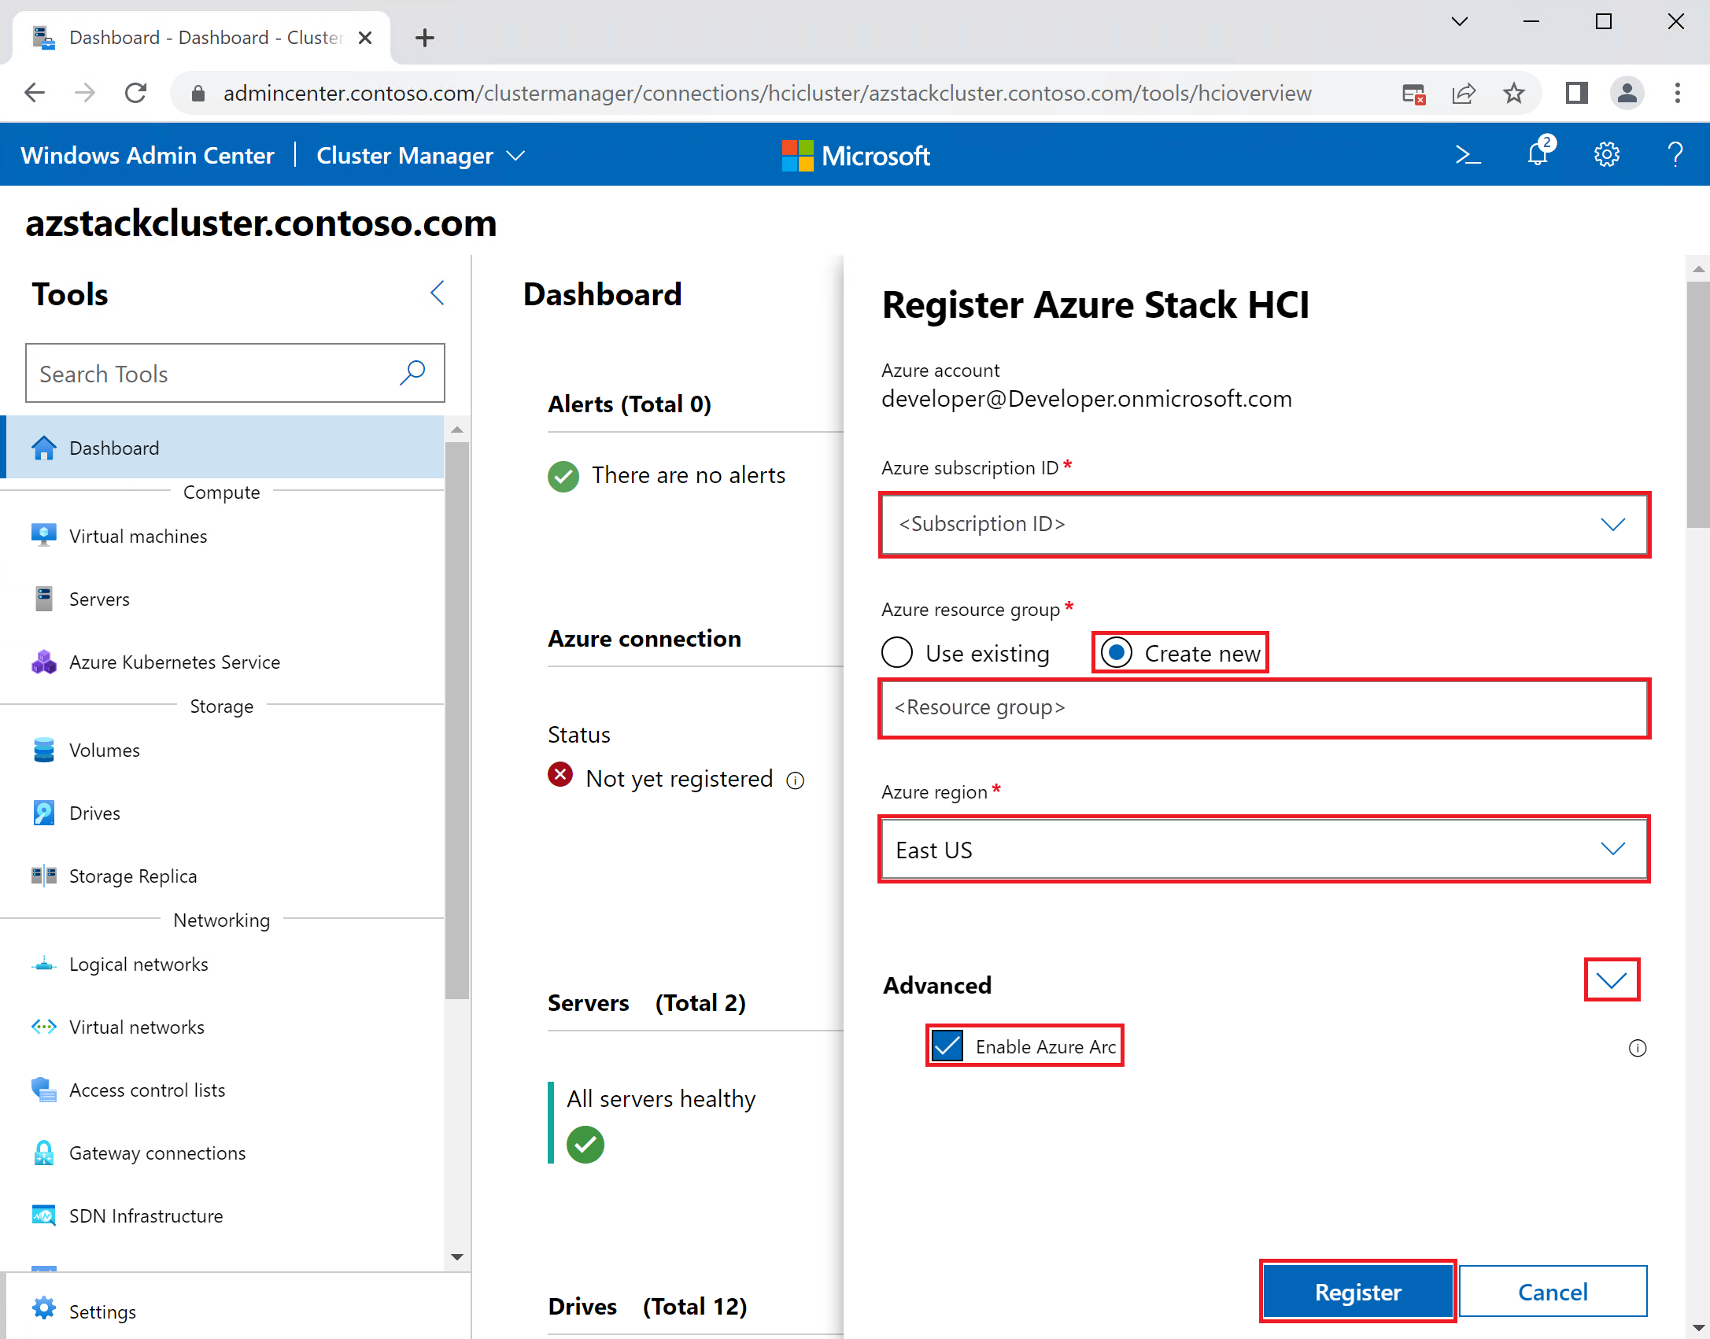The image size is (1710, 1339).
Task: Open Gateway connections tool
Action: click(x=222, y=1153)
